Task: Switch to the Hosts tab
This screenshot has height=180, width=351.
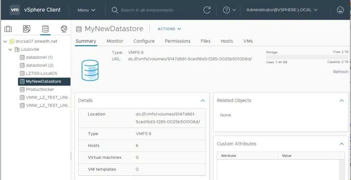Action: 227,41
